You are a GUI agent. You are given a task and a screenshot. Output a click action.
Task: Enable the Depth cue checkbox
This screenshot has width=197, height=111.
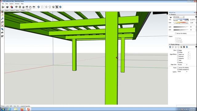pyautogui.click(x=178, y=55)
